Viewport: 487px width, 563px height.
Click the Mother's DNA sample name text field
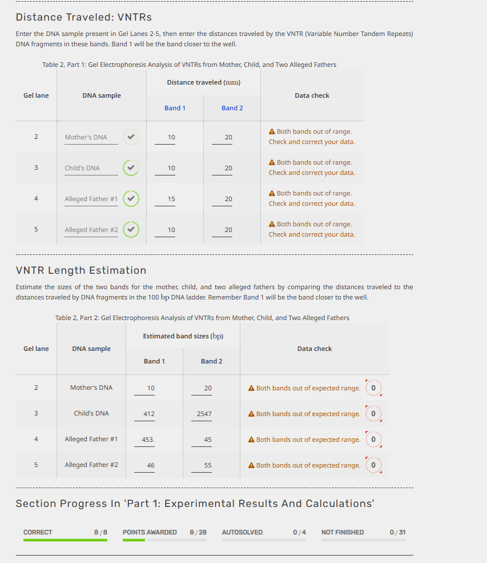click(x=91, y=137)
